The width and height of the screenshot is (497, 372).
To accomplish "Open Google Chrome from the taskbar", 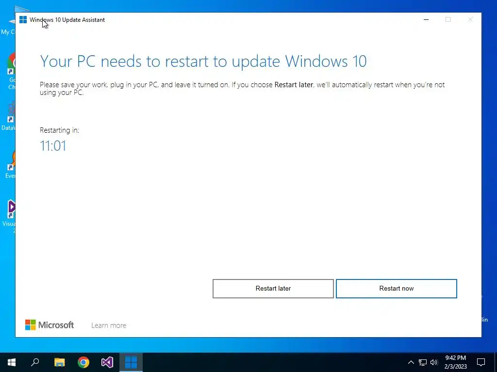I will click(x=83, y=362).
